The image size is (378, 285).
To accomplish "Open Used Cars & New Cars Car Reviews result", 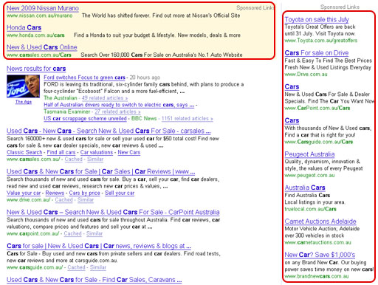I will (100, 171).
